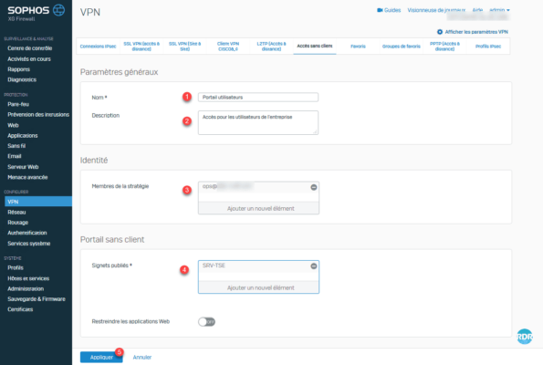This screenshot has height=365, width=543.
Task: Open Sans fil in sidebar
Action: pos(16,146)
